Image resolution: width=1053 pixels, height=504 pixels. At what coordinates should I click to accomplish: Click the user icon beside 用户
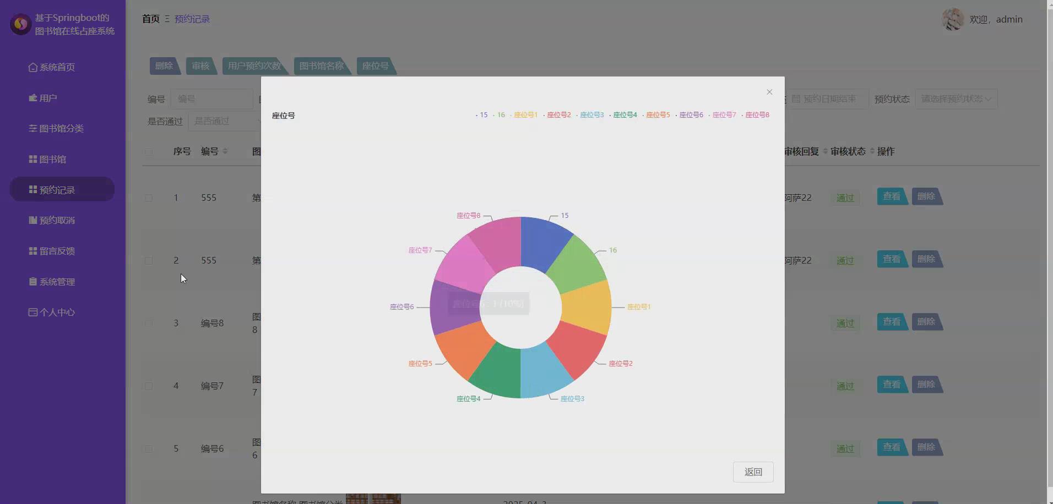click(33, 98)
